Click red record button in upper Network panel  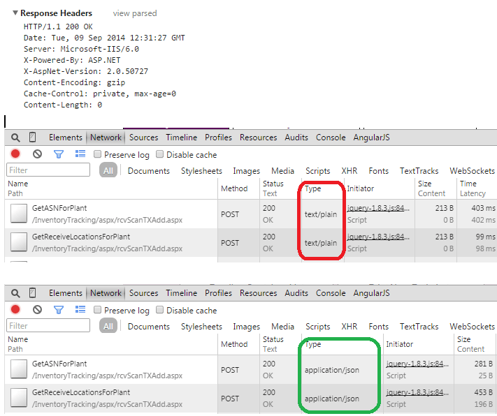pos(15,154)
